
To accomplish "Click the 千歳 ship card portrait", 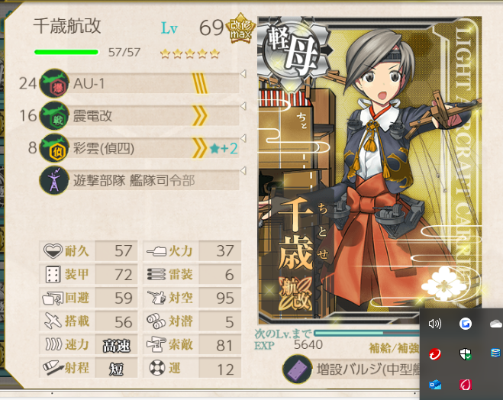I will tap(369, 170).
